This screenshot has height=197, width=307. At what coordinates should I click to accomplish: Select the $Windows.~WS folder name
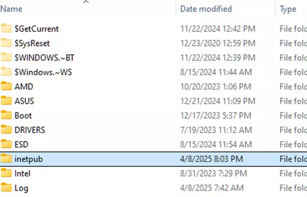point(43,72)
